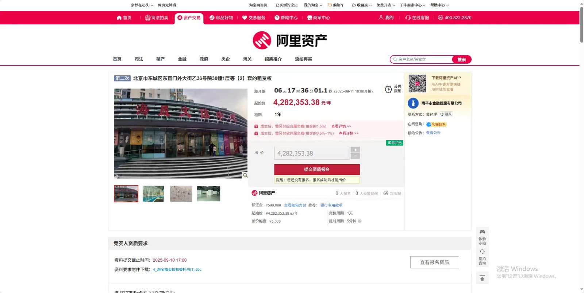The height and width of the screenshot is (293, 584).
Task: Expand the 收藏夹 dropdown
Action: [x=361, y=5]
